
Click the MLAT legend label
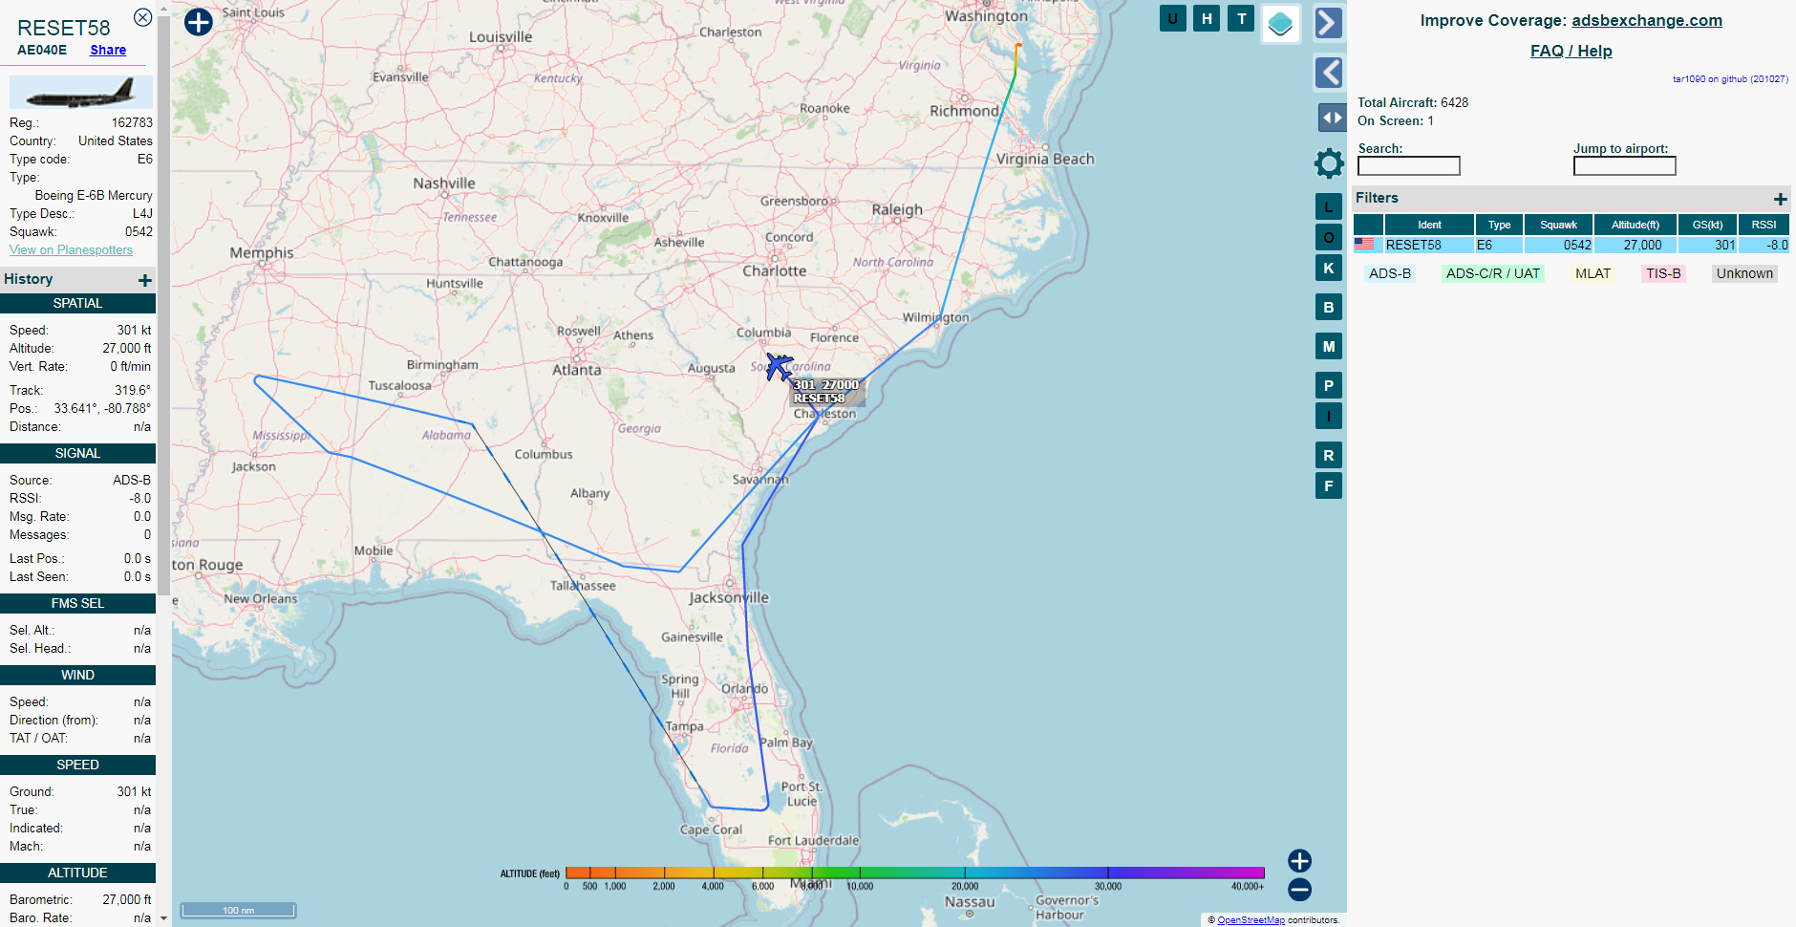1593,273
